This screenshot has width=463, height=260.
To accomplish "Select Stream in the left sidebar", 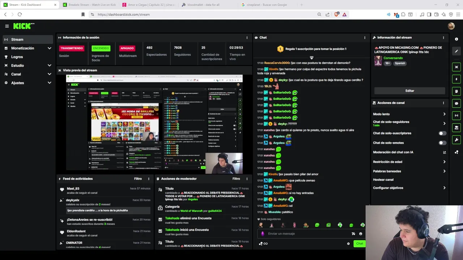I will click(x=28, y=39).
